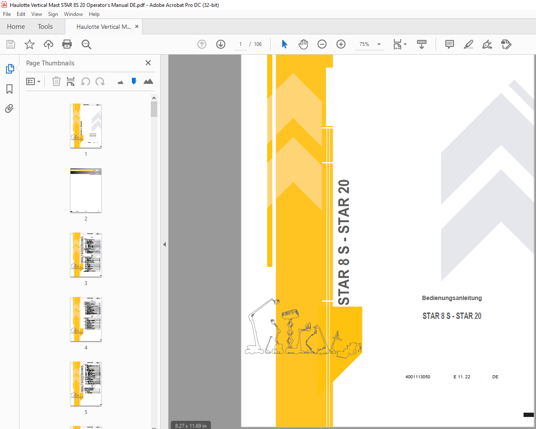Click the 'E 11. 22' edition text
This screenshot has width=536, height=429.
462,377
